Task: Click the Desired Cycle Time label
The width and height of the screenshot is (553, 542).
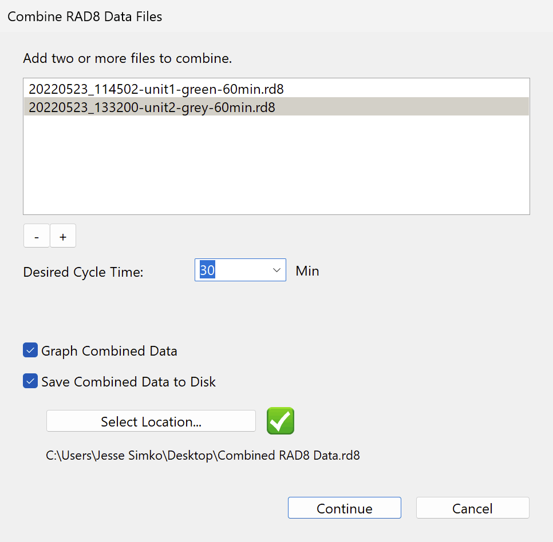Action: (x=83, y=272)
